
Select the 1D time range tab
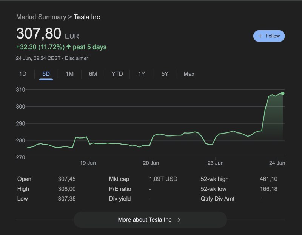tap(23, 74)
